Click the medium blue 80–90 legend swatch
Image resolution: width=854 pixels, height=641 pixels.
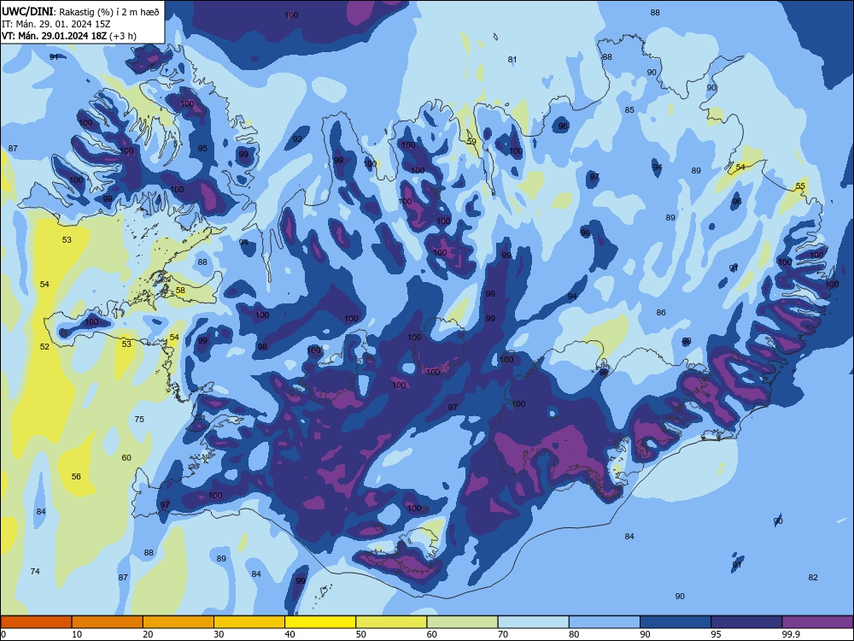(x=605, y=622)
